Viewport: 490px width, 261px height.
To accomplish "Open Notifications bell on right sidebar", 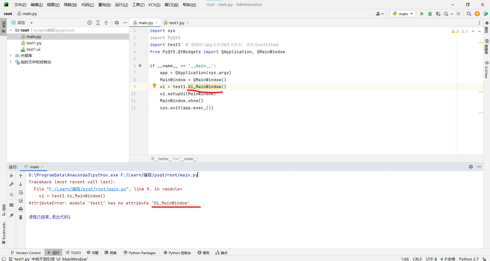I will point(487,23).
